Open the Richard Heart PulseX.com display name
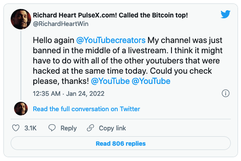Screen dimensions: 241x161 [x=110, y=15]
